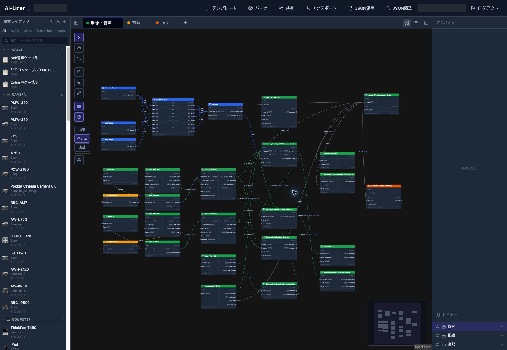Hide the 配線 layer

pyautogui.click(x=437, y=336)
